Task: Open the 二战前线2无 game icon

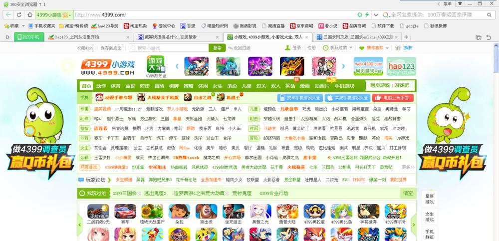Action: pyautogui.click(x=98, y=212)
